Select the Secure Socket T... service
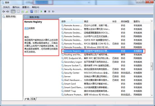 click(x=73, y=65)
